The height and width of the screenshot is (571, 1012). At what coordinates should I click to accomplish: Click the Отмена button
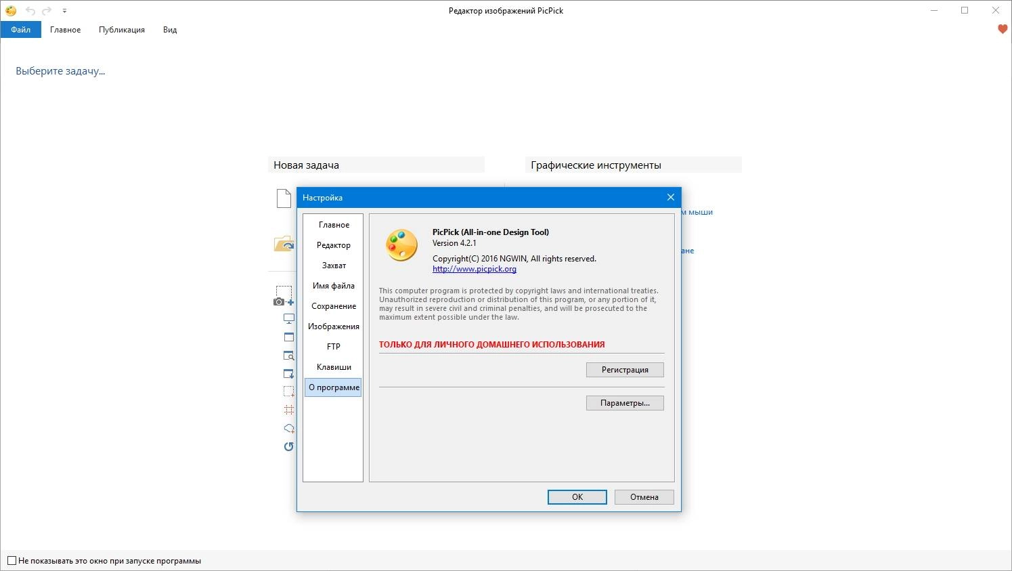644,497
